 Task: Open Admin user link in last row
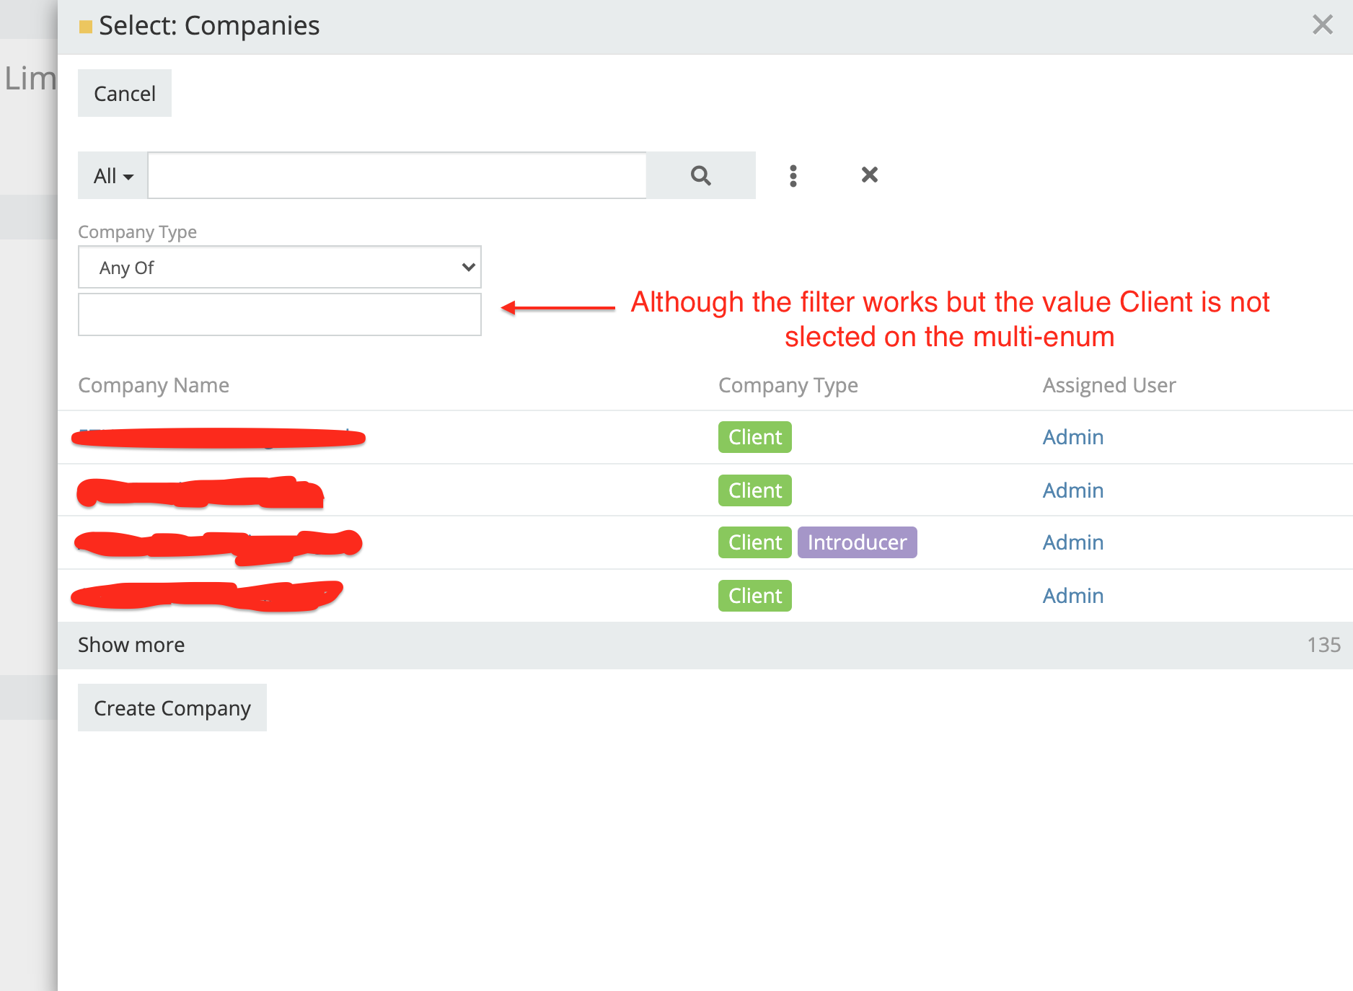click(x=1072, y=596)
